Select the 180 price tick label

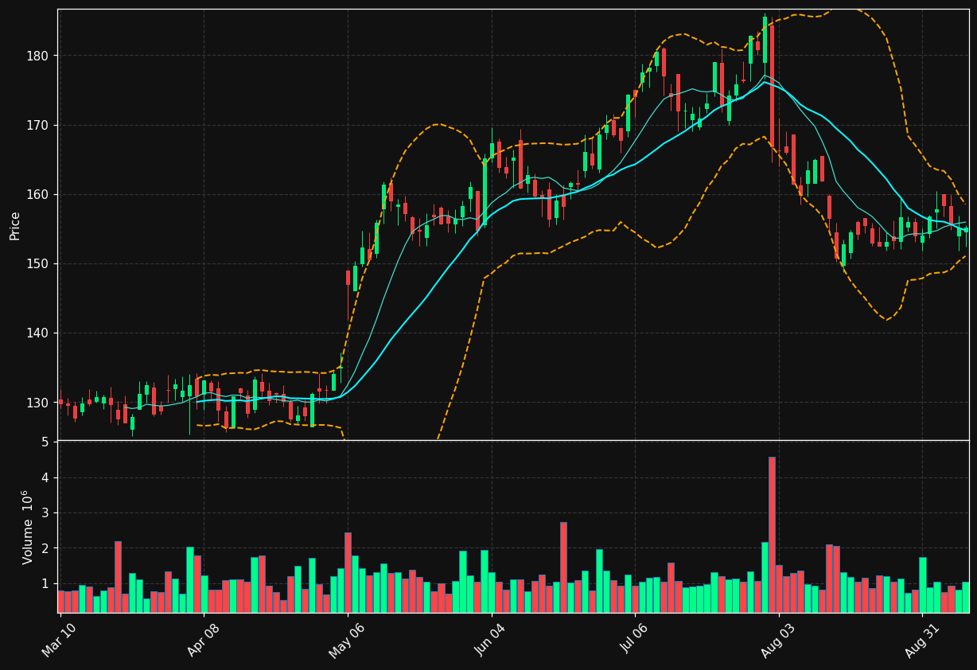38,56
